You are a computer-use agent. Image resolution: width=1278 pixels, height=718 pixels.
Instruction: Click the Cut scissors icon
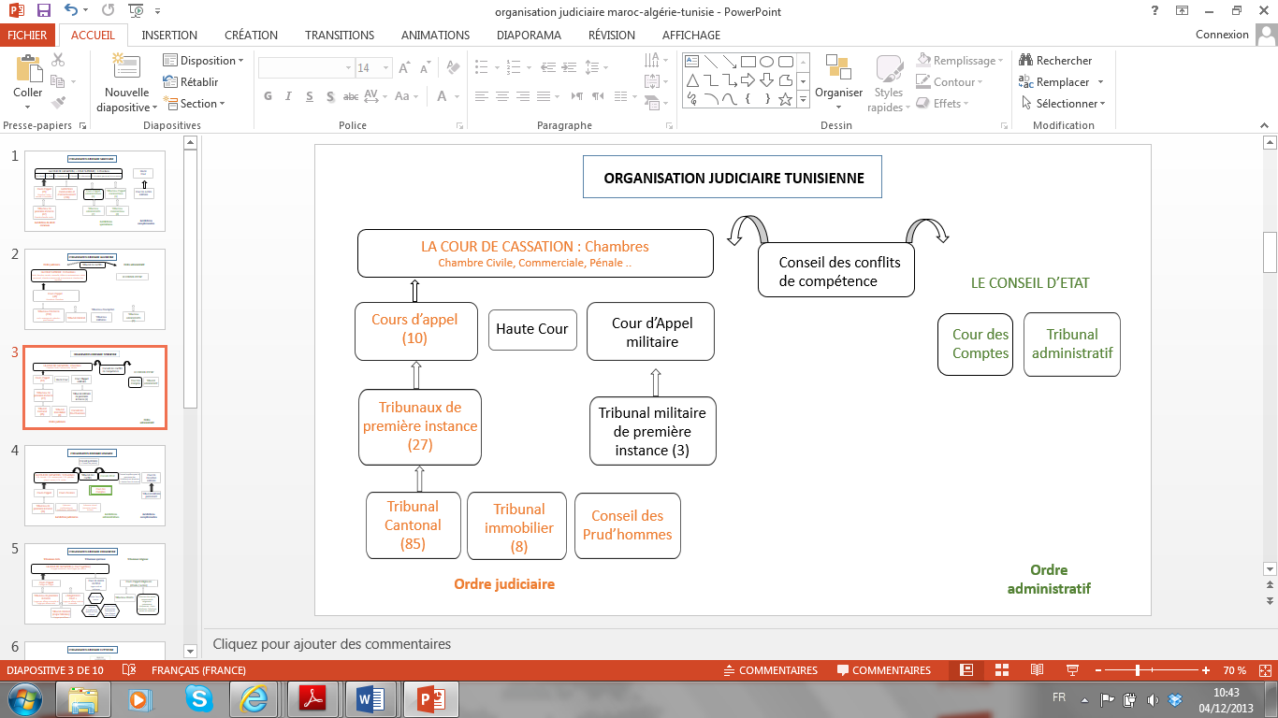[x=58, y=60]
